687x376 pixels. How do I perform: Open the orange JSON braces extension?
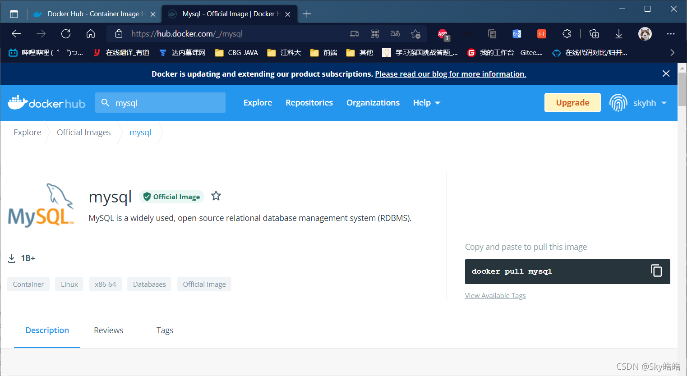tap(542, 34)
